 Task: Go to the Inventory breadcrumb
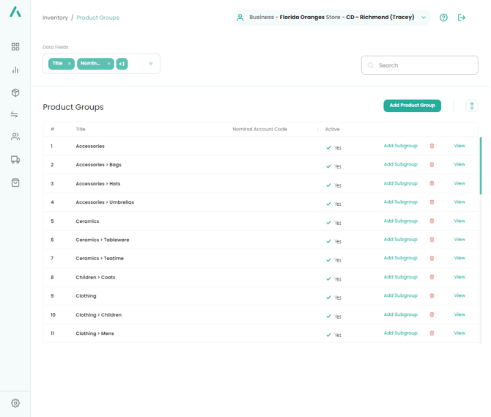pos(55,18)
